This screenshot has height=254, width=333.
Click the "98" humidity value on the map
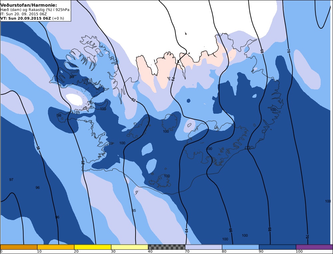pyautogui.click(x=59, y=115)
